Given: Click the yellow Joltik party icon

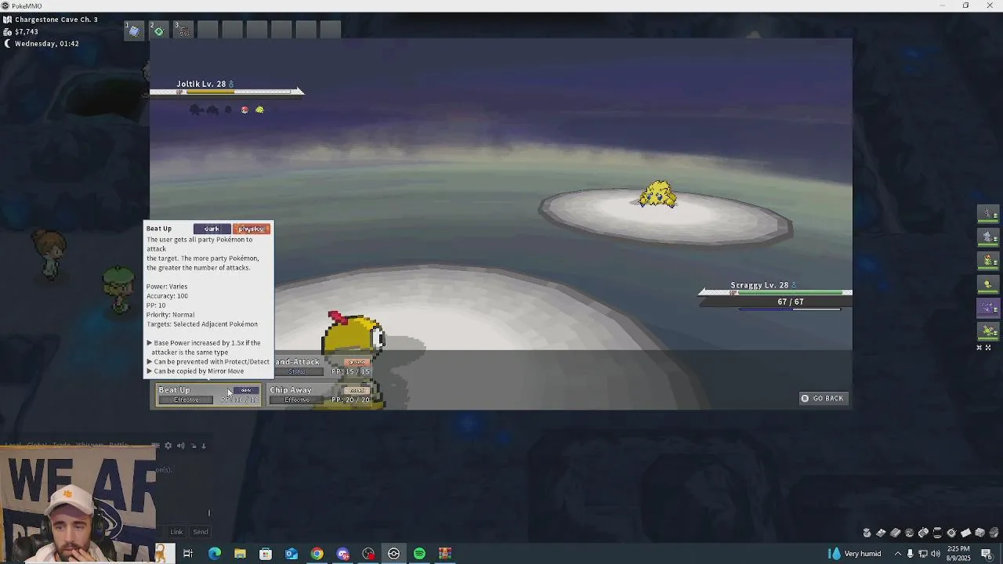Looking at the screenshot, I should [x=259, y=110].
